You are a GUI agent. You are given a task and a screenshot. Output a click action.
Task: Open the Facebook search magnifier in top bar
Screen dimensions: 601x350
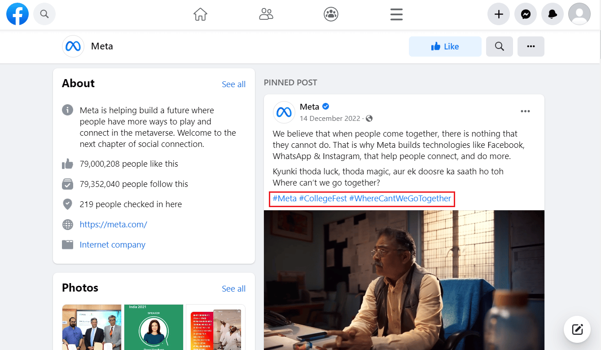tap(44, 14)
